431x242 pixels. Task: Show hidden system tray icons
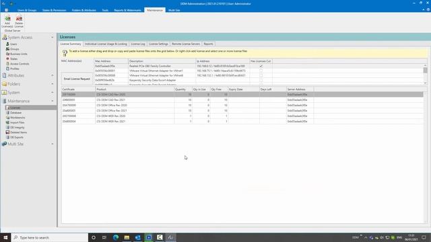[366, 237]
